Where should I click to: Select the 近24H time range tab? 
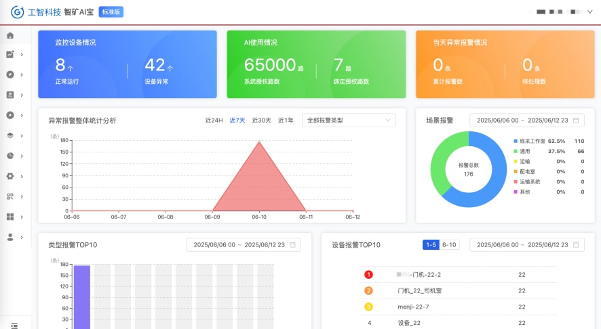[x=214, y=120]
